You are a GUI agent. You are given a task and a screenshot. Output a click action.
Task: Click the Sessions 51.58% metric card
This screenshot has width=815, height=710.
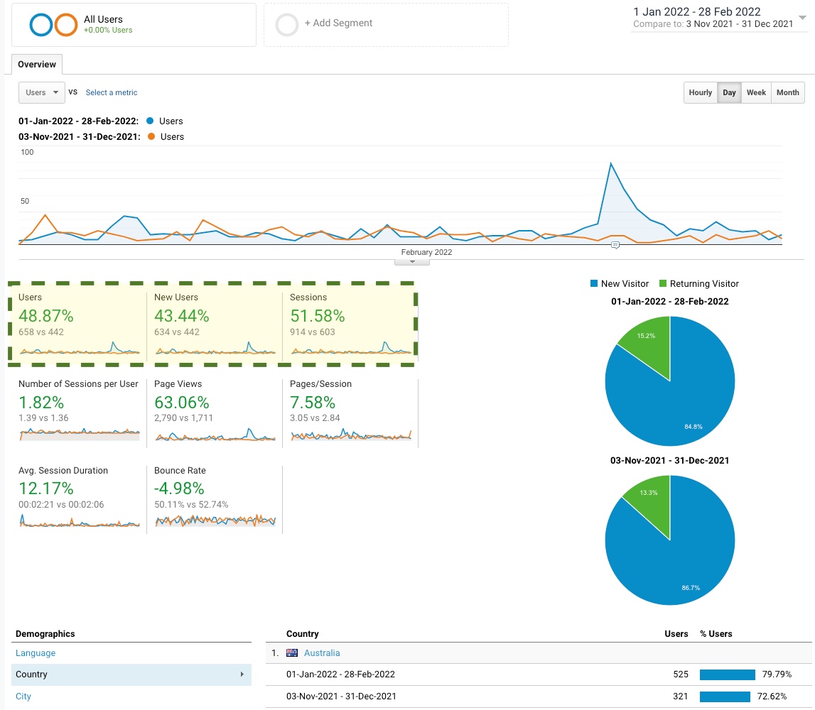click(350, 324)
